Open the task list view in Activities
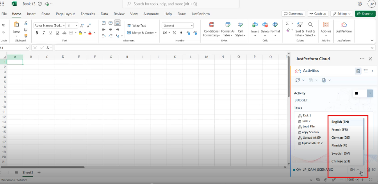378x184 pixels. tap(366, 71)
